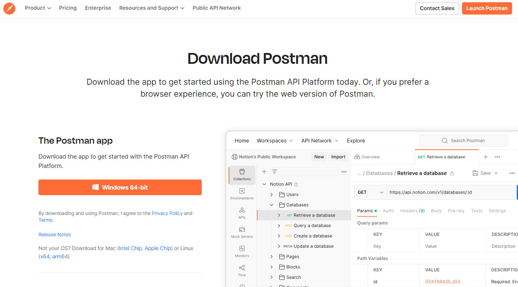Click the lock icon beside Notion API
518x287 pixels.
[x=296, y=184]
